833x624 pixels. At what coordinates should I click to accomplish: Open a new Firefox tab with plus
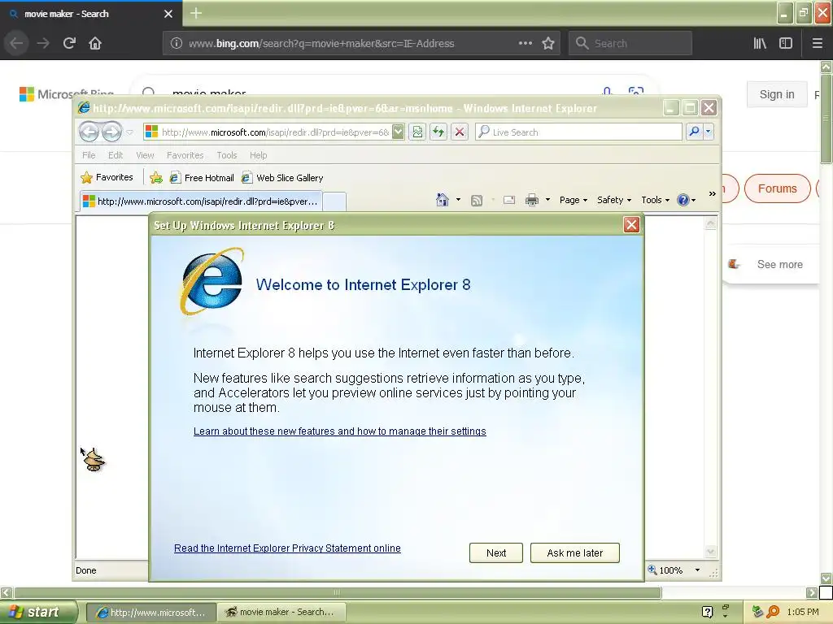(195, 13)
